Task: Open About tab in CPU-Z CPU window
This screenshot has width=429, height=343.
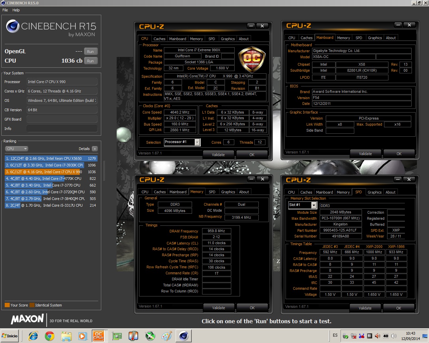Action: click(x=244, y=39)
